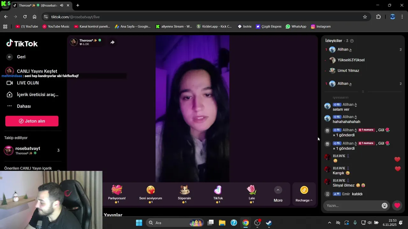The image size is (408, 229).
Task: Open Steam from the taskbar
Action: coord(269,223)
